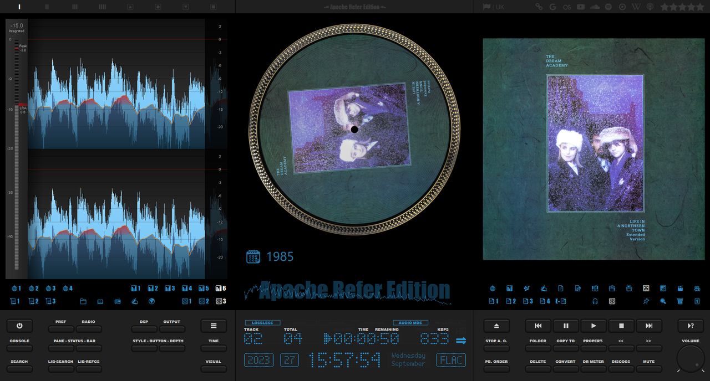Toggle the Mute button
Screen dimensions: 710x381
coord(649,369)
